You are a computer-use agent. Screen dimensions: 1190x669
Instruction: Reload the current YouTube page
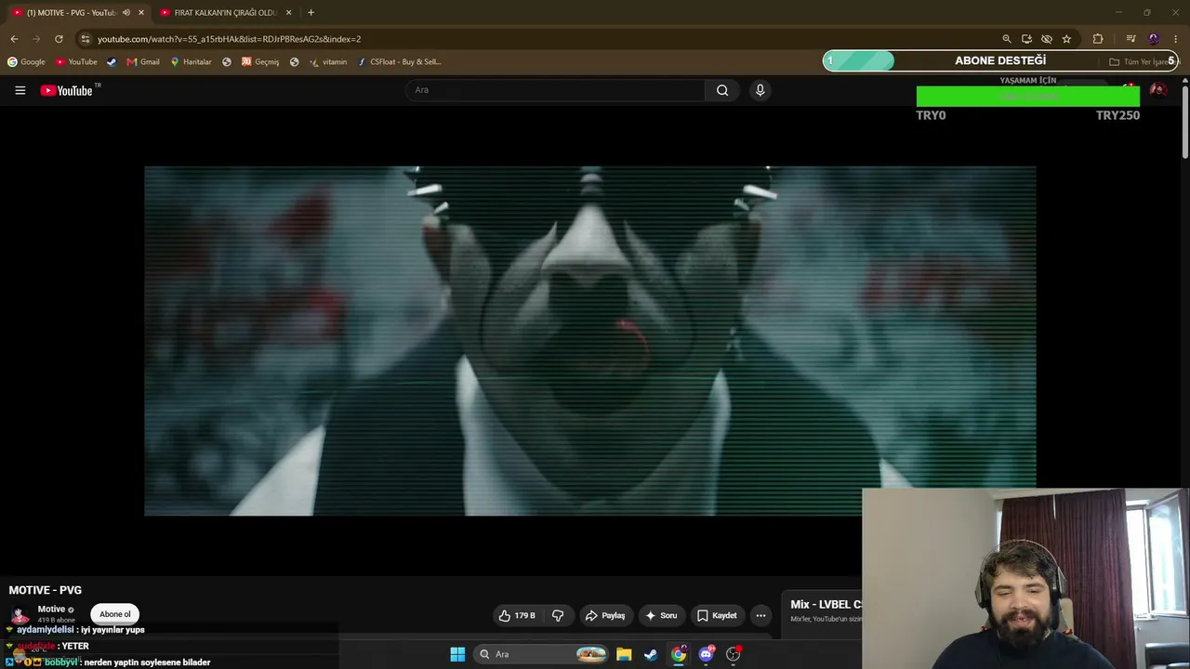click(59, 39)
